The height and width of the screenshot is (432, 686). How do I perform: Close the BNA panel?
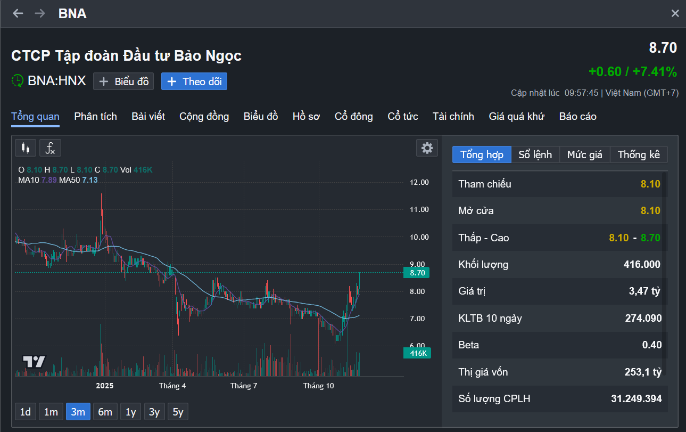675,13
